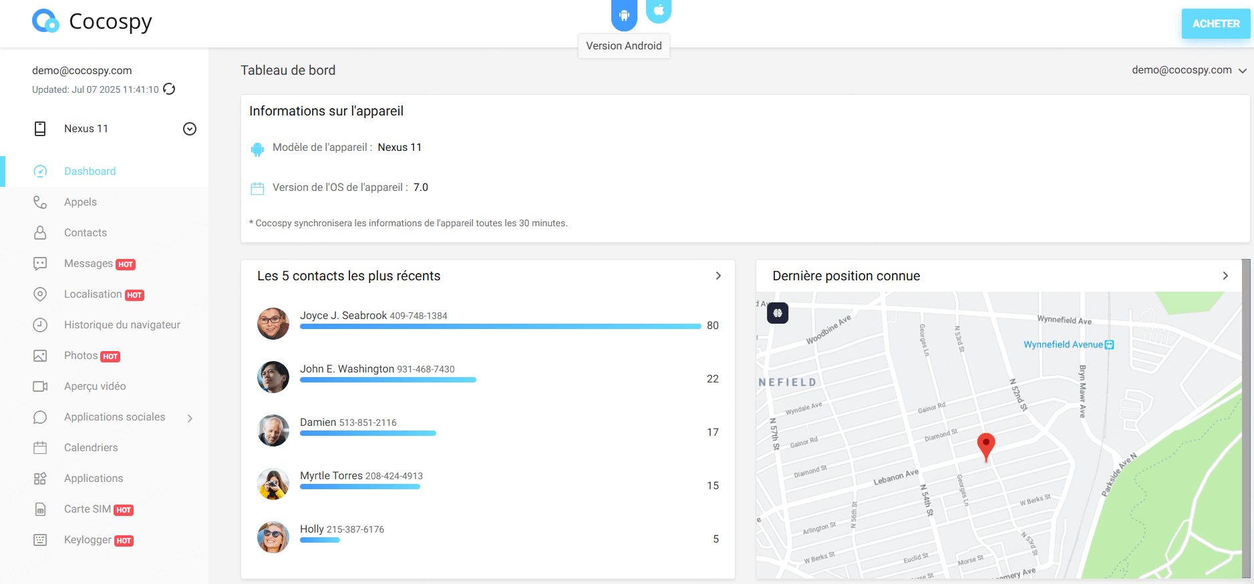Click Damien's call progress bar
Viewport: 1254px width, 584px height.
point(368,433)
